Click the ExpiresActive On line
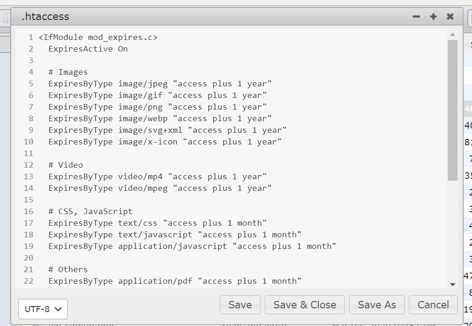This screenshot has width=472, height=326. (88, 49)
